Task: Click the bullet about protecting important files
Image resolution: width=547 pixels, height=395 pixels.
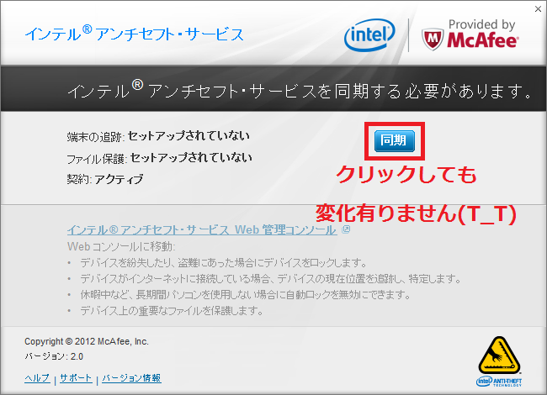Action: (172, 310)
